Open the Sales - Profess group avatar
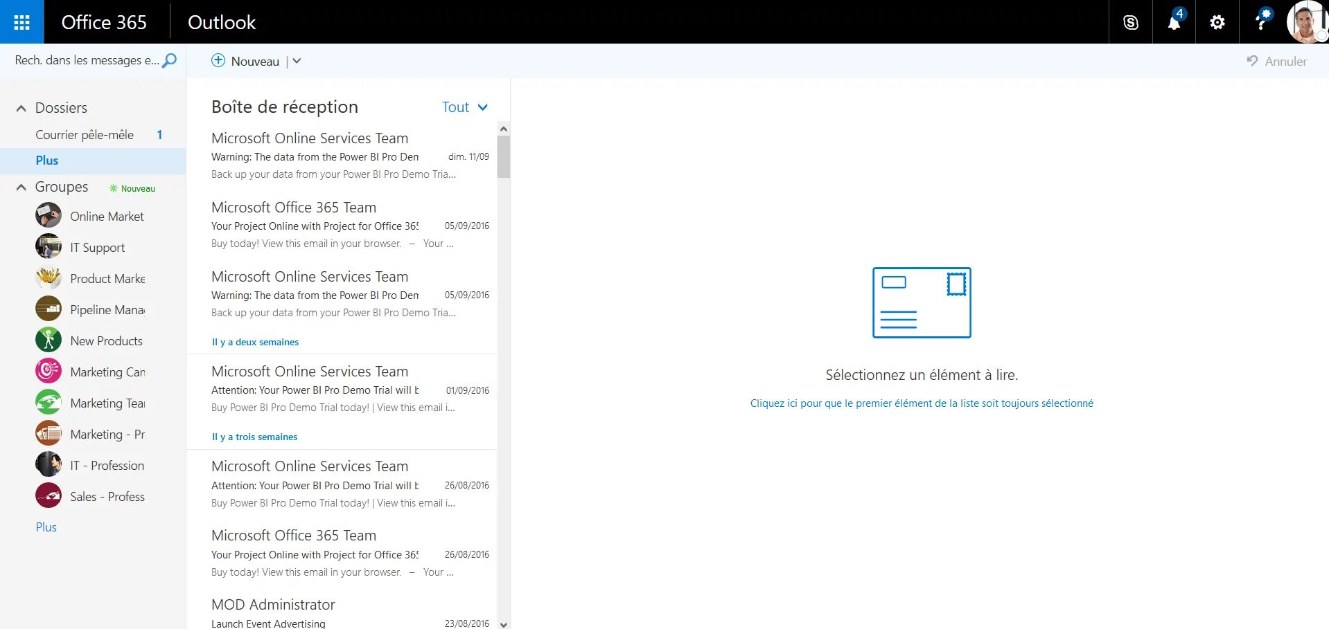Screen dimensions: 1329x629 49,495
